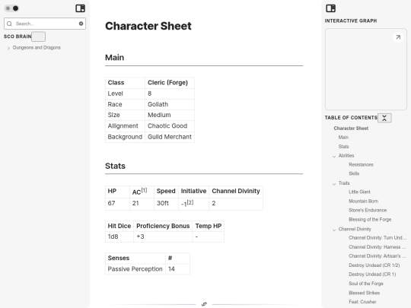Open footnote 1 next to AC
Screen dimensions: 411x308
point(144,190)
